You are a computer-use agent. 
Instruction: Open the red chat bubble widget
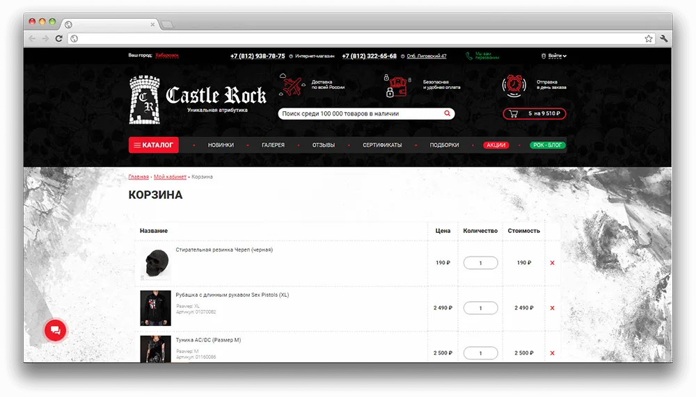(55, 330)
